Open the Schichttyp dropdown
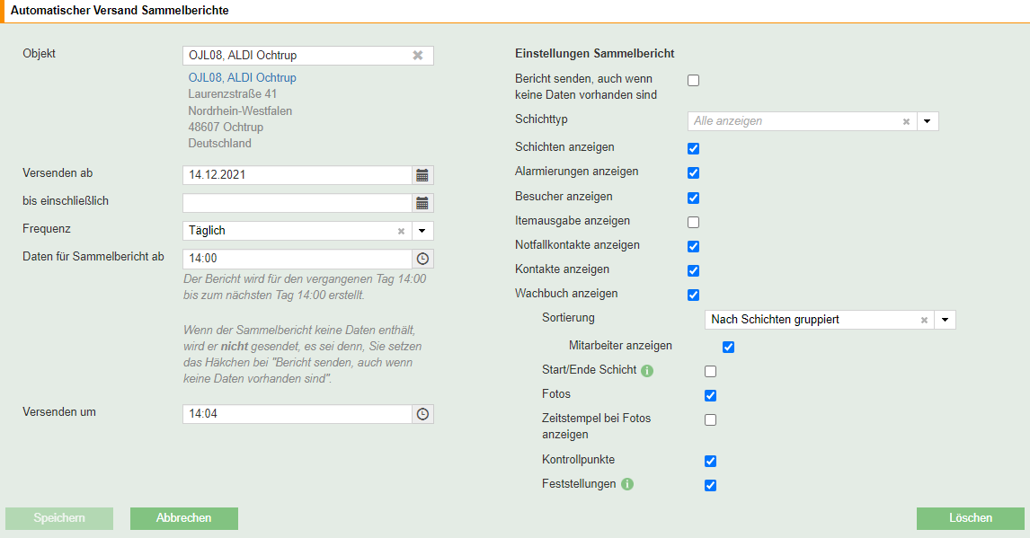The width and height of the screenshot is (1030, 538). 928,121
